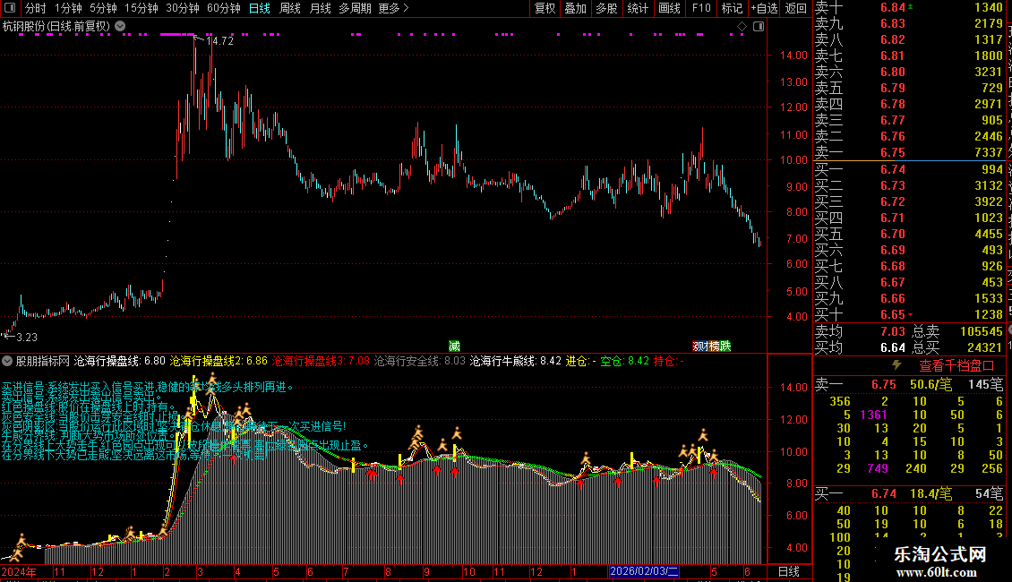Select the 15分钟 period tab
Viewport: 1012px width, 582px height.
pos(142,8)
